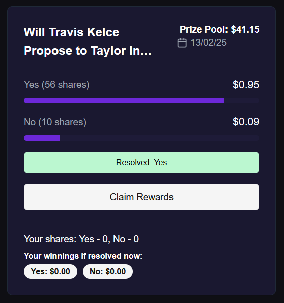Click the No: $0.00 winnings pill

click(108, 271)
